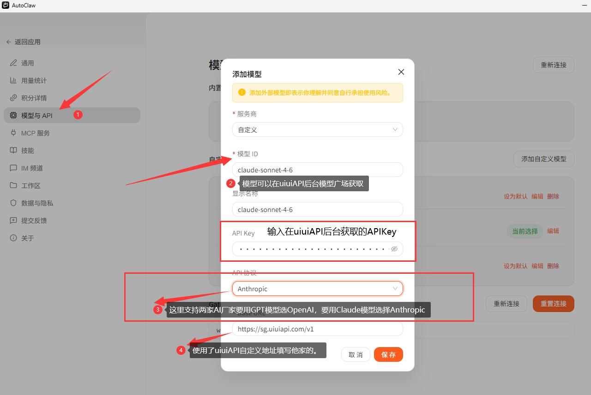Click the 添加自定义模型 button
This screenshot has height=395, width=591.
[543, 159]
